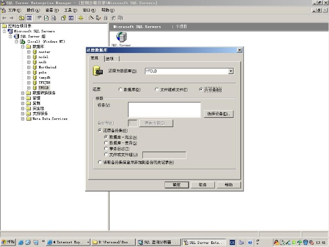
Task: Click the back arrow toolbar icon
Action: pyautogui.click(x=5, y=17)
